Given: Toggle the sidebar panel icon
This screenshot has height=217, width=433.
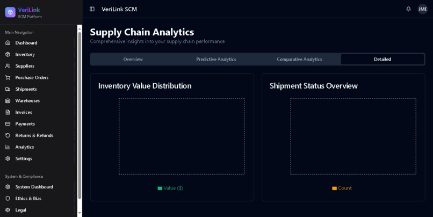Looking at the screenshot, I should pos(92,9).
